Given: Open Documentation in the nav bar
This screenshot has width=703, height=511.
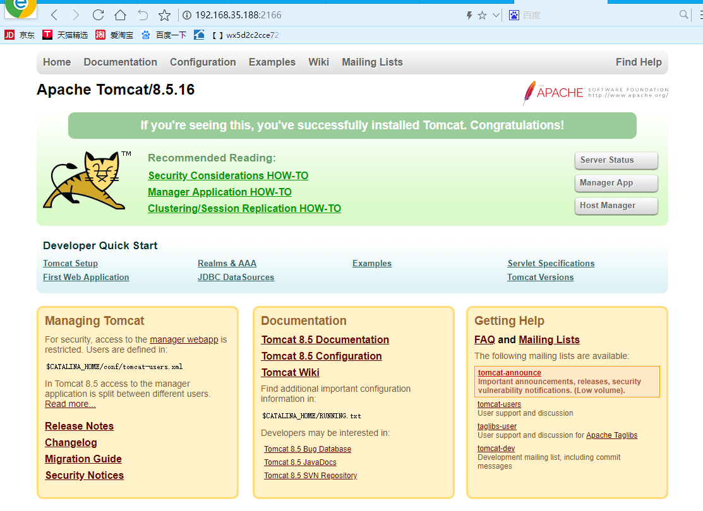Looking at the screenshot, I should pos(120,62).
